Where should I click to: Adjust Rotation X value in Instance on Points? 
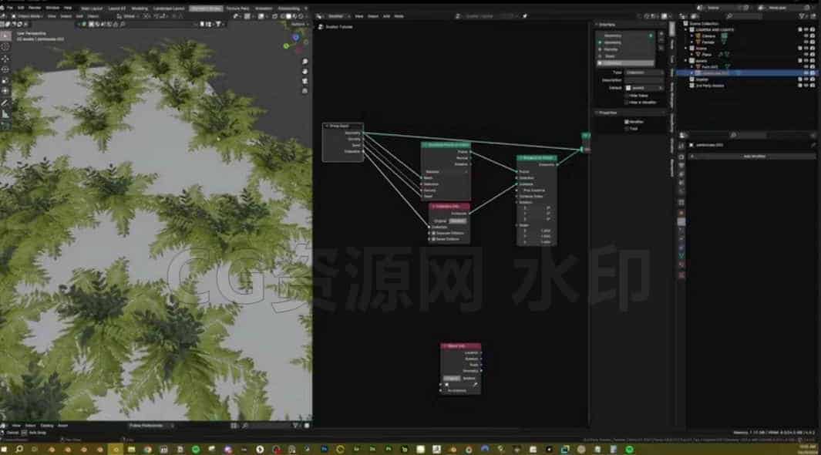pos(537,208)
